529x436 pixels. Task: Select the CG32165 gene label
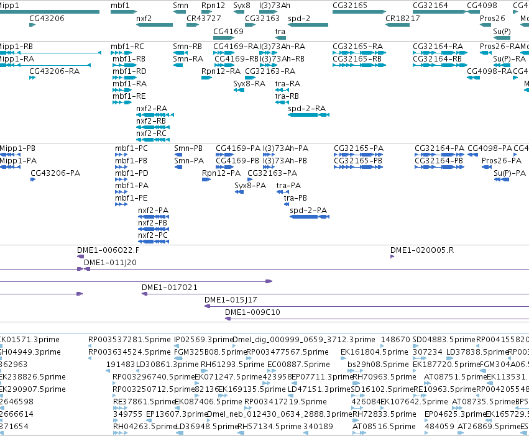pos(350,6)
